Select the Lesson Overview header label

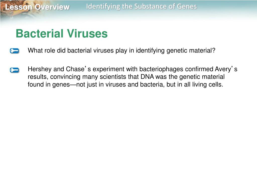(x=37, y=7)
